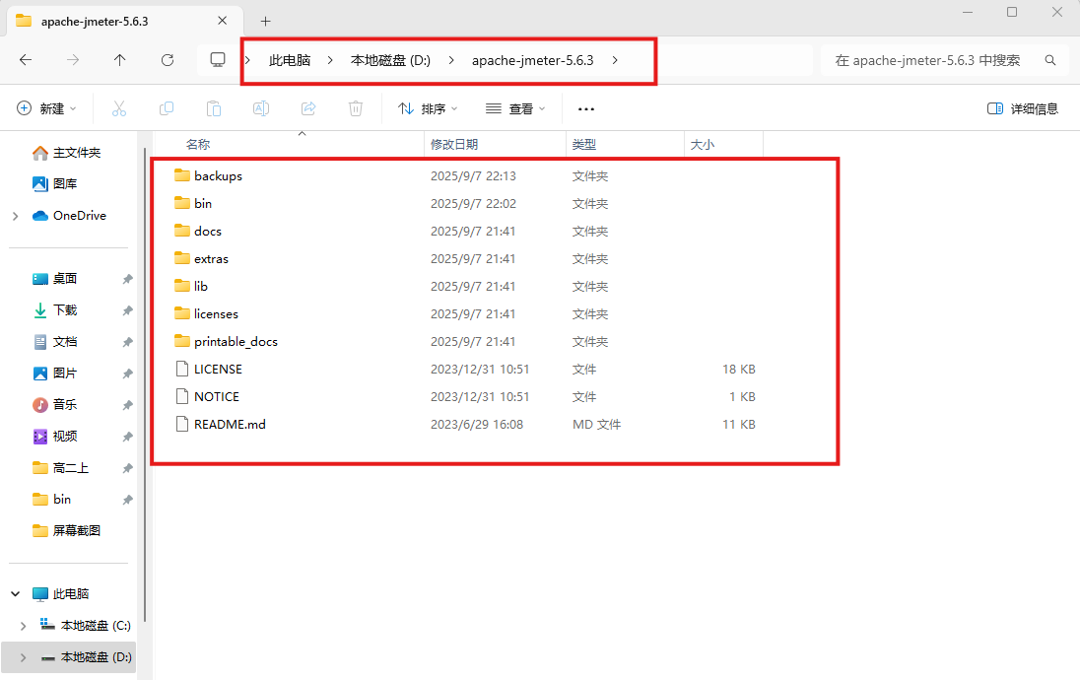The height and width of the screenshot is (680, 1080).
Task: Open 下载 in the sidebar
Action: 55,310
